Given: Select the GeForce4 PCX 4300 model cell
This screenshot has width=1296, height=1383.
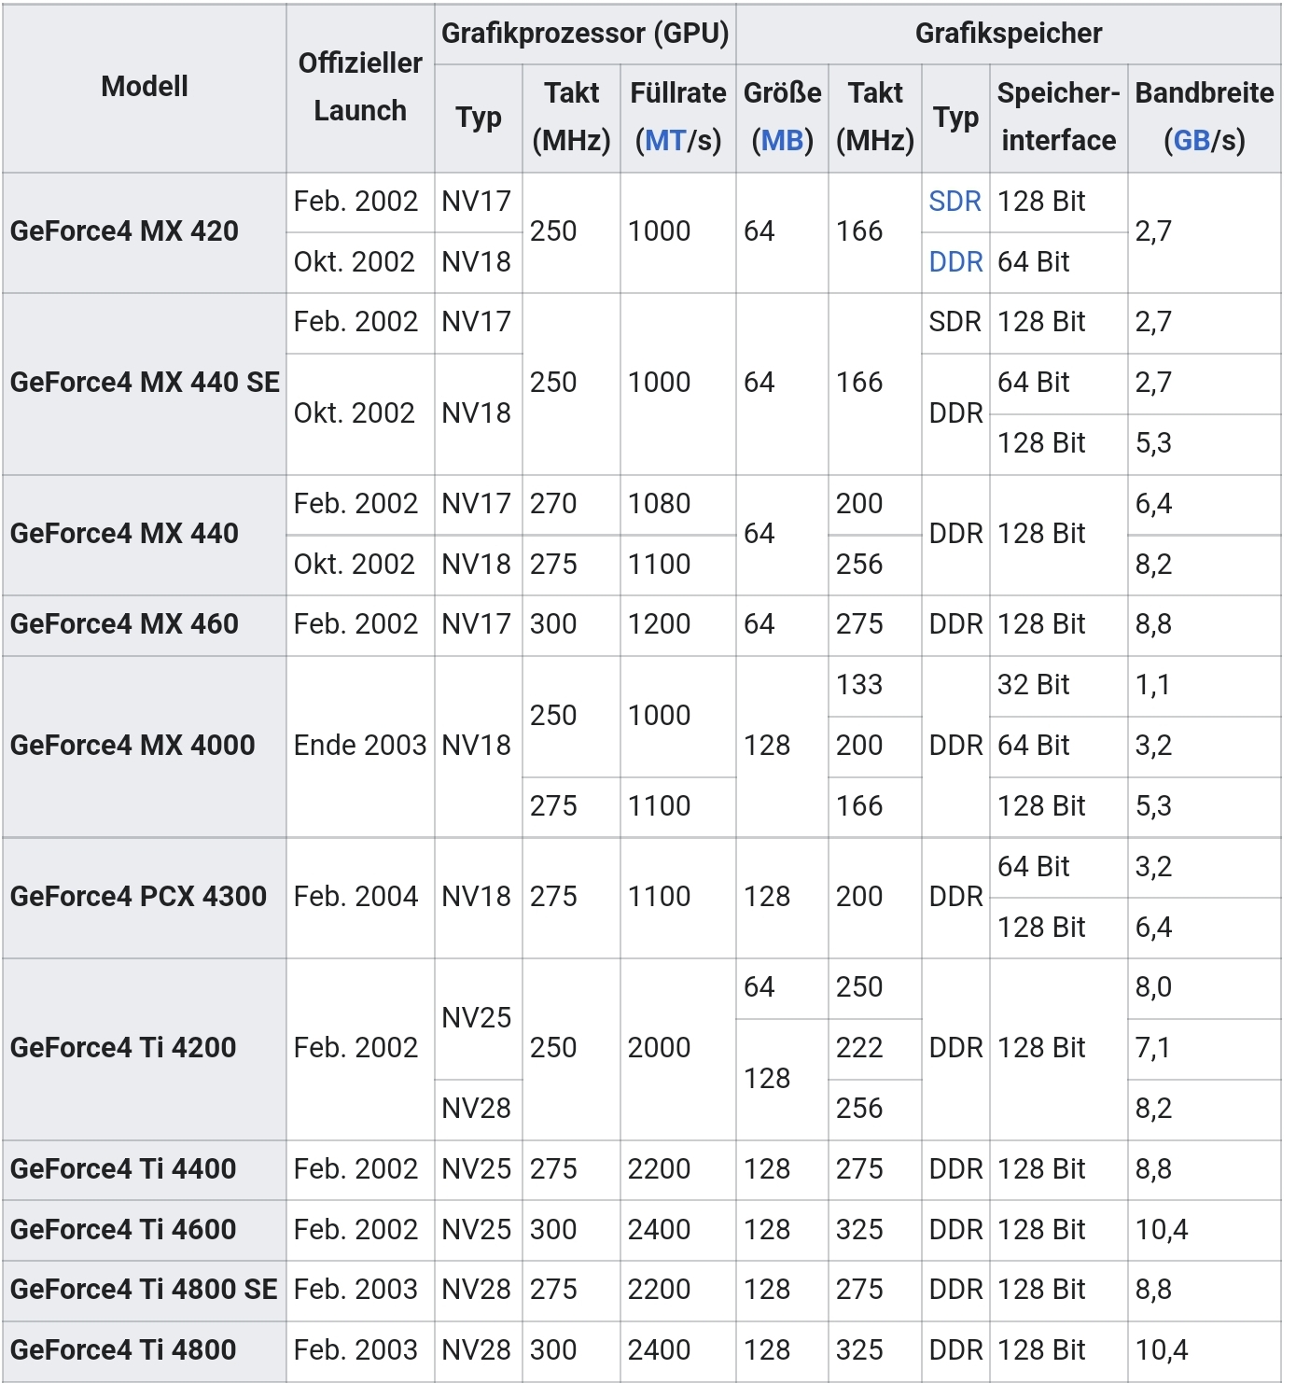Looking at the screenshot, I should (145, 898).
